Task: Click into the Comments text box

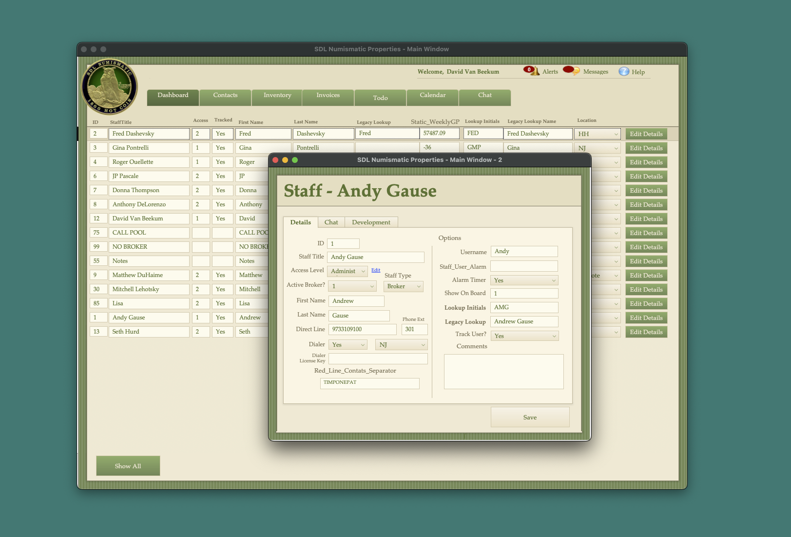Action: [x=503, y=372]
